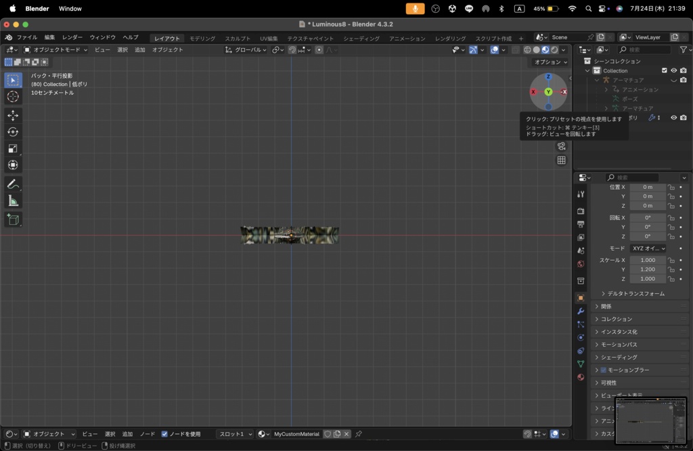
Task: Open the Modifiers wrench properties tab
Action: pos(581,311)
